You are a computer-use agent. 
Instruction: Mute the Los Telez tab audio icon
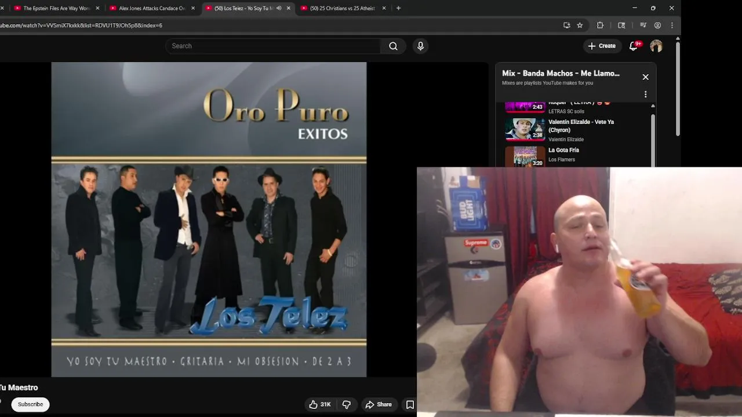279,8
